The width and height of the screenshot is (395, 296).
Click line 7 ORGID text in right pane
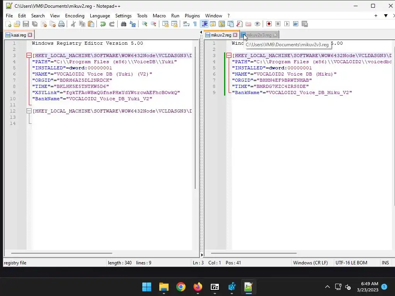[x=272, y=80]
